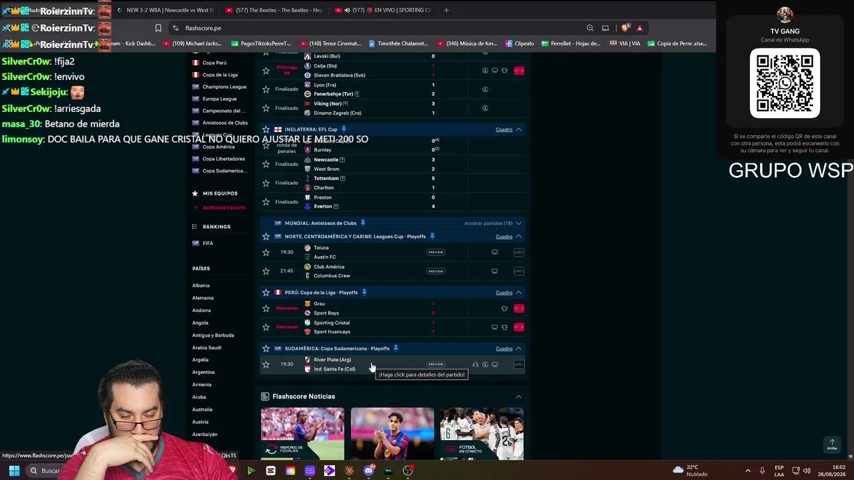This screenshot has height=480, width=854.
Task: Click TV icon on Toluca vs Austin FC row
Action: 494,252
